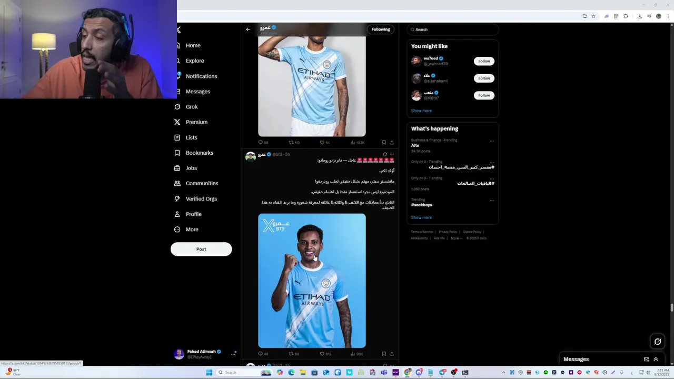Compose a new message in Messages drawer
This screenshot has width=674, height=379.
[647, 359]
